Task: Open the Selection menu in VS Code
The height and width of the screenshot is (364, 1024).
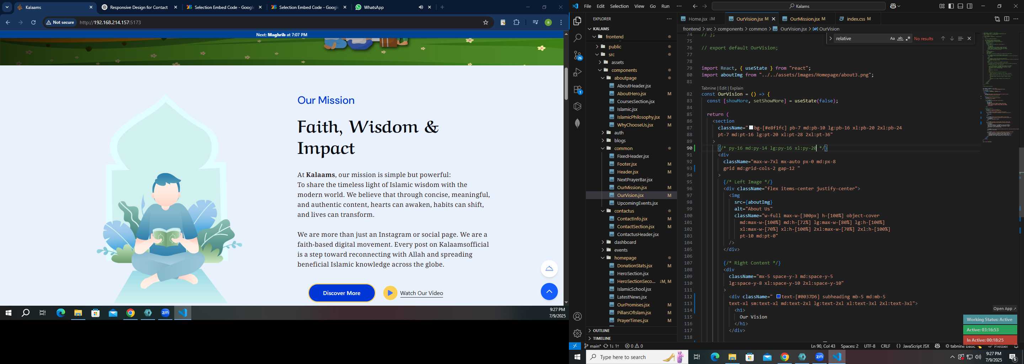Action: (619, 6)
